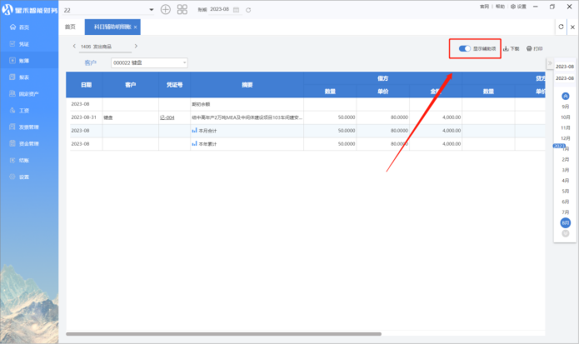Click the 帮助 link at top right
Screen dimensions: 579x344
tap(500, 6)
